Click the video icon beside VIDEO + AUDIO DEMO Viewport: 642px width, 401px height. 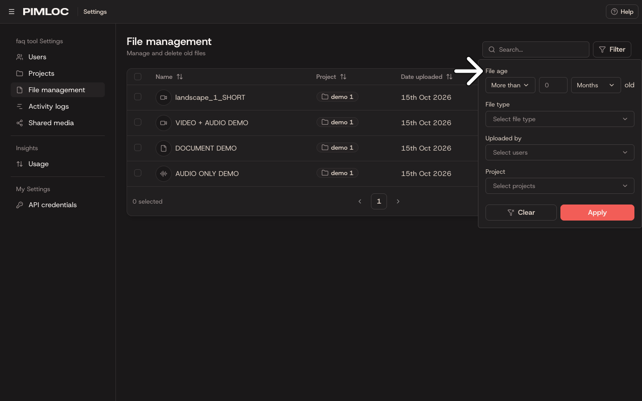(164, 123)
